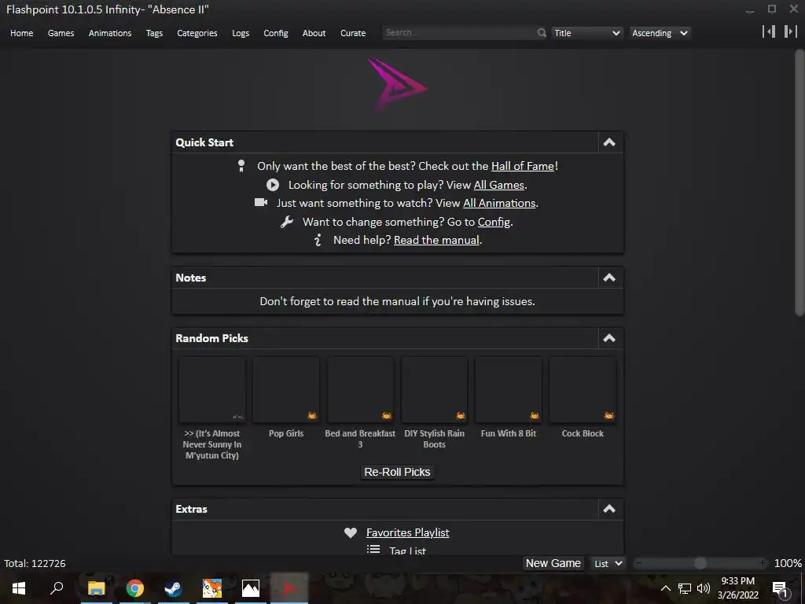Click the zoom slider minus end

[638, 563]
